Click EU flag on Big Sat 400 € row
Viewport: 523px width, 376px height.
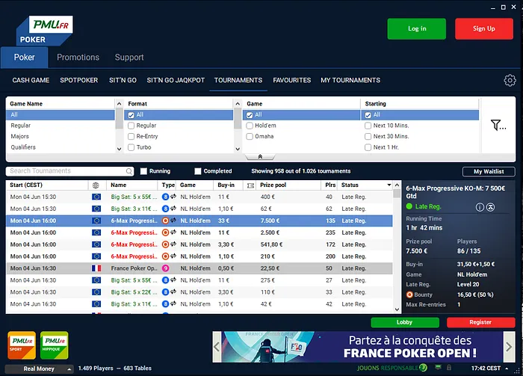(x=96, y=197)
